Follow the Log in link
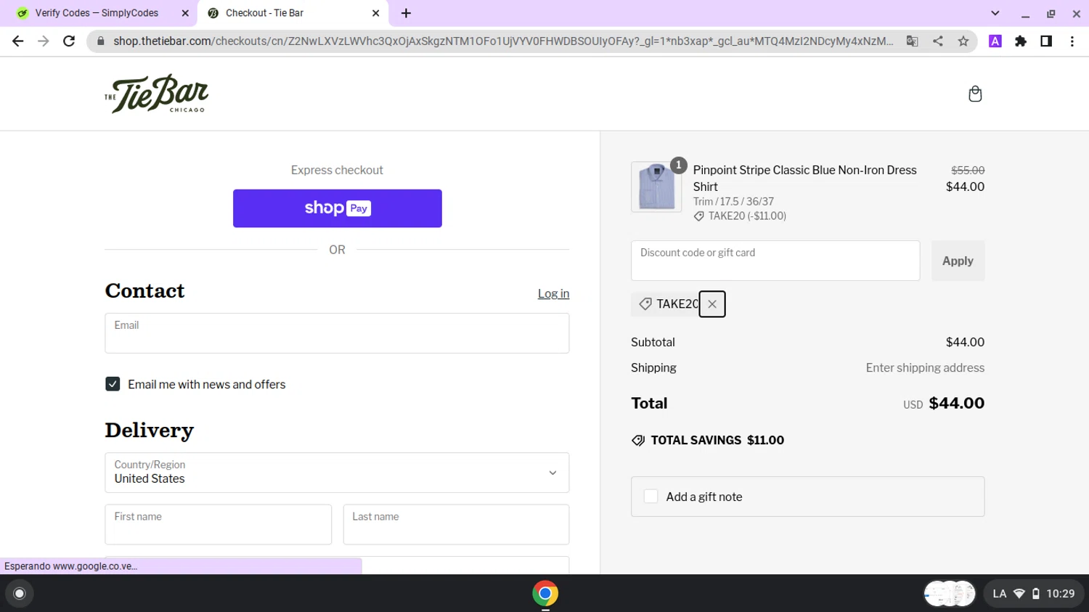 coord(553,293)
